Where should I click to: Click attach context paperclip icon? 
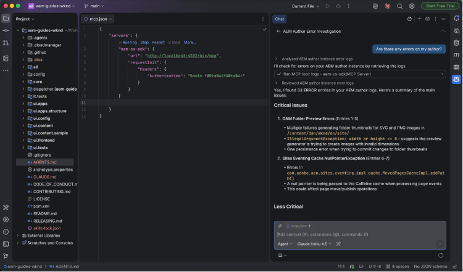coord(280,226)
